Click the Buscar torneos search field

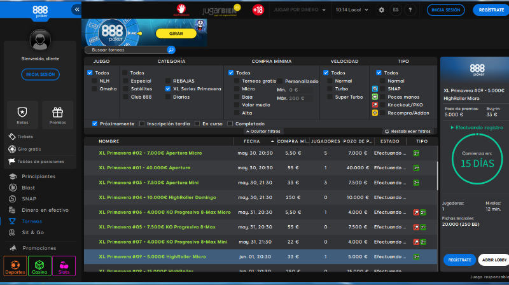coord(127,50)
